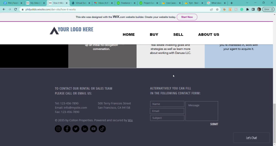
Task: Go back using the browser back arrow
Action: click(x=4, y=9)
